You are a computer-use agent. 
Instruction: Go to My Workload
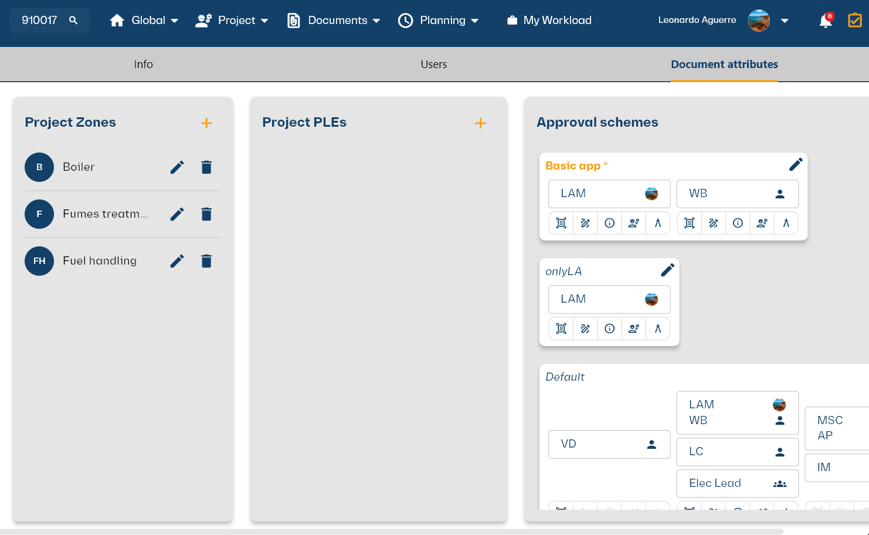point(549,21)
